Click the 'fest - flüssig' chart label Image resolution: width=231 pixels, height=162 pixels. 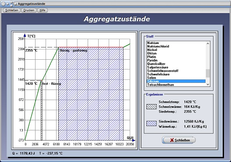(52, 84)
